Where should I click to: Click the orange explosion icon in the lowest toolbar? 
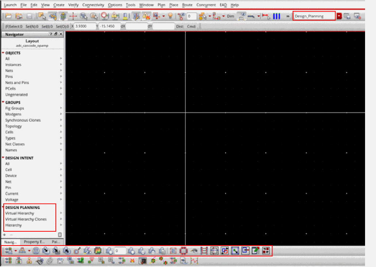coord(132,261)
